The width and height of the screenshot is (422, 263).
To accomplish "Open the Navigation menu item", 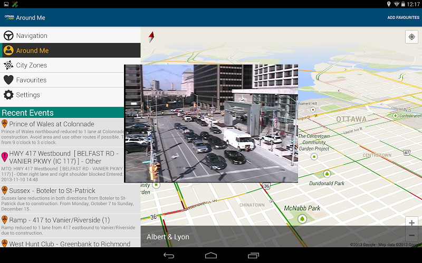I will [70, 35].
